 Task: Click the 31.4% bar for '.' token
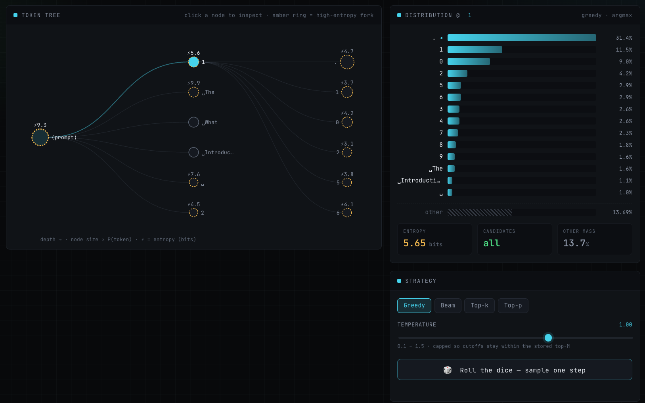tap(522, 38)
